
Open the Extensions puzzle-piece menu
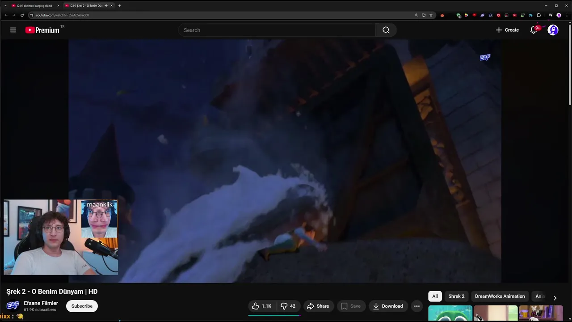[538, 15]
